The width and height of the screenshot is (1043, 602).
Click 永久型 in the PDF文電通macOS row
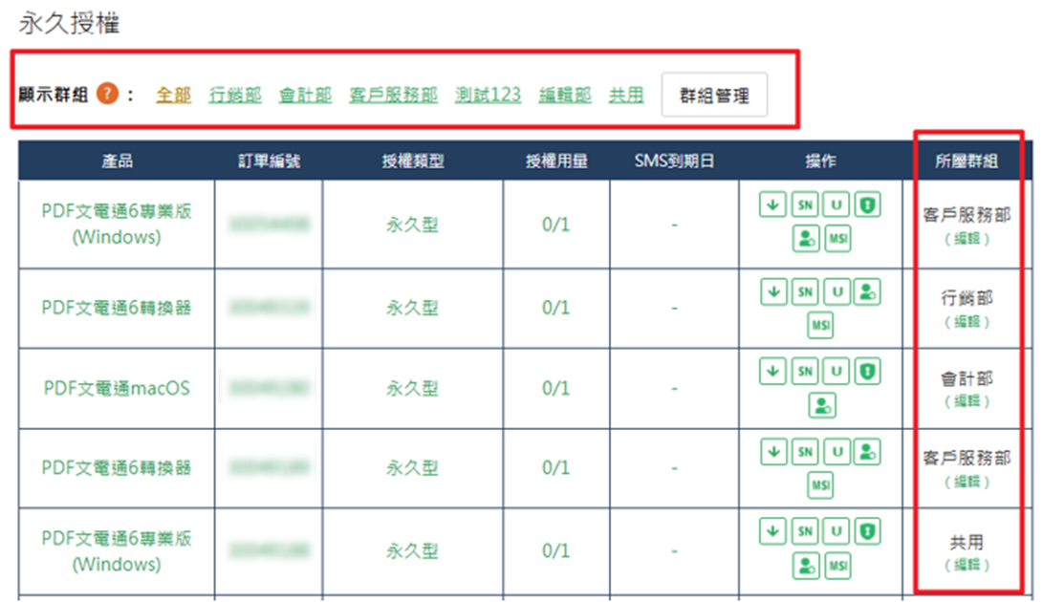(412, 388)
